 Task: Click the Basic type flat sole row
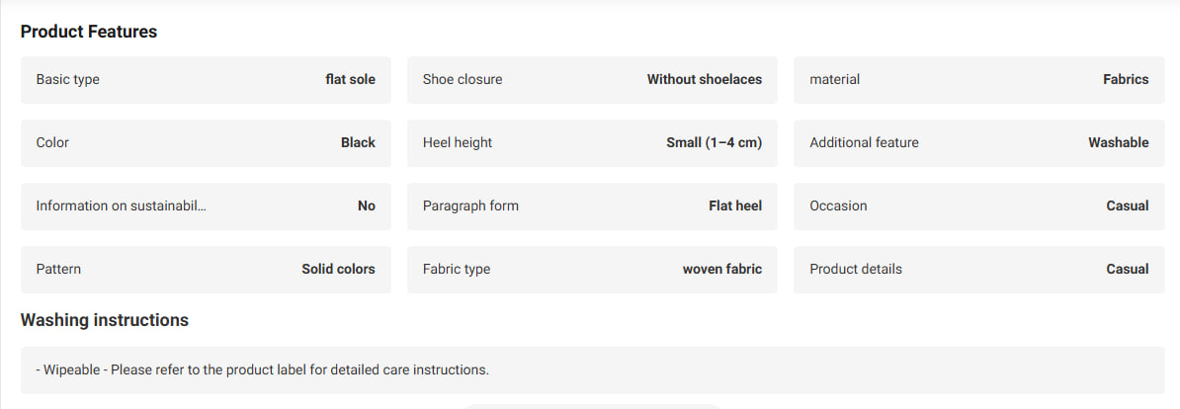coord(206,80)
